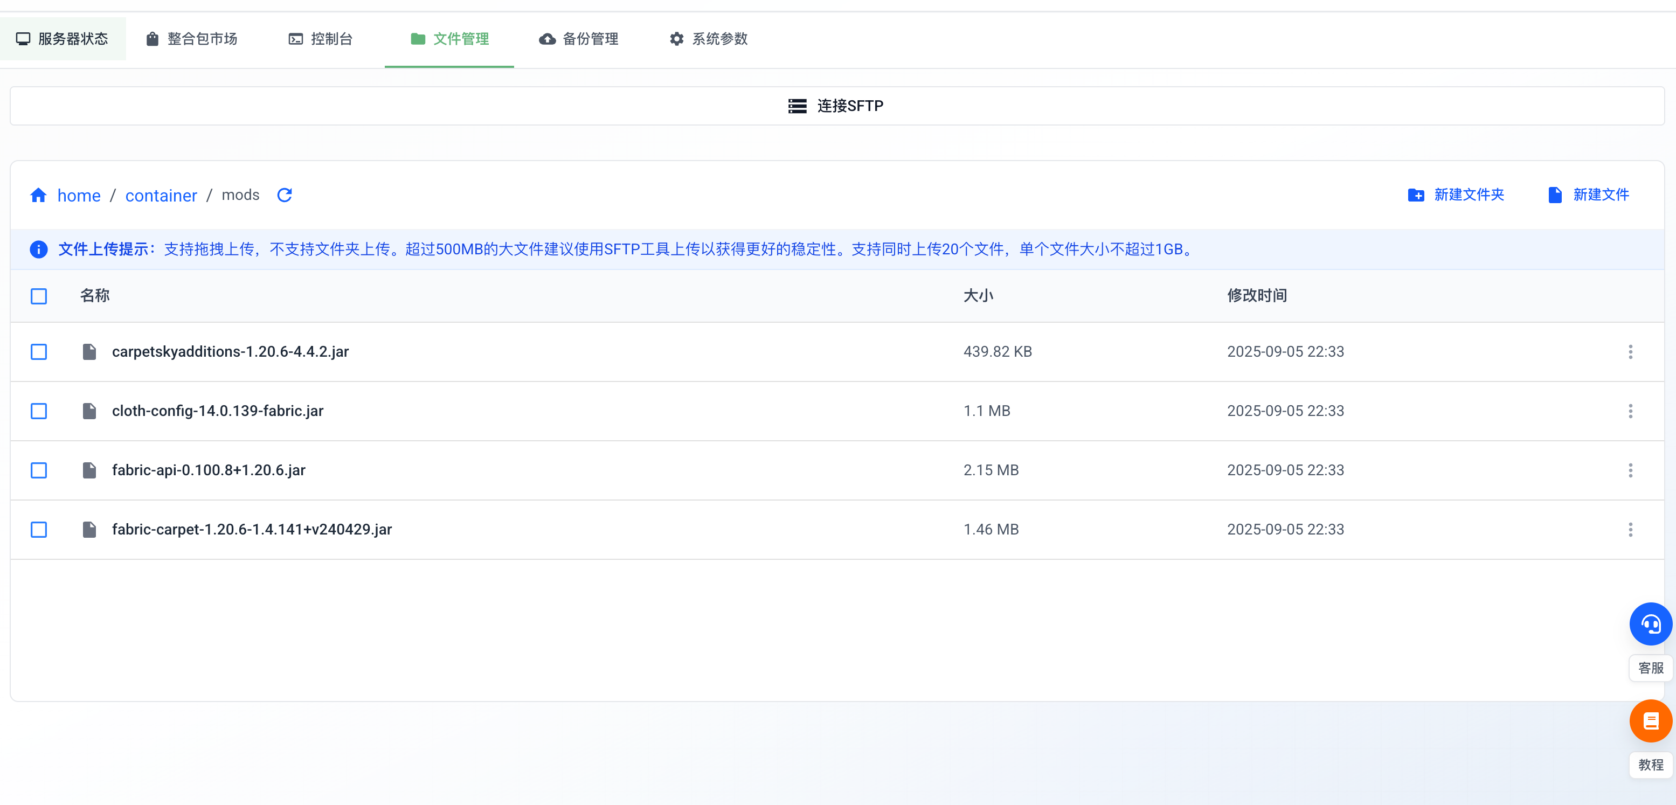This screenshot has width=1676, height=805.
Task: Open cloth-config-14.0.139-fabric.jar file name
Action: [217, 411]
